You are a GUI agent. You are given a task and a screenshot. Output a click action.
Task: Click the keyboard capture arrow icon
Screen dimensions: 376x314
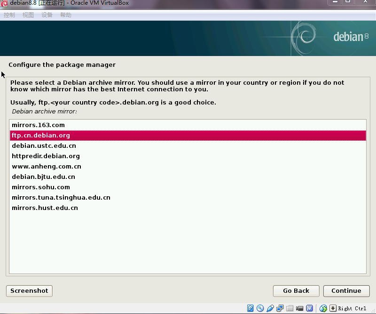333,308
